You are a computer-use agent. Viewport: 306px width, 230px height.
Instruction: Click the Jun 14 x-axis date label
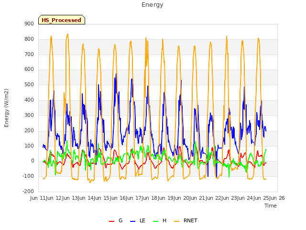point(86,198)
